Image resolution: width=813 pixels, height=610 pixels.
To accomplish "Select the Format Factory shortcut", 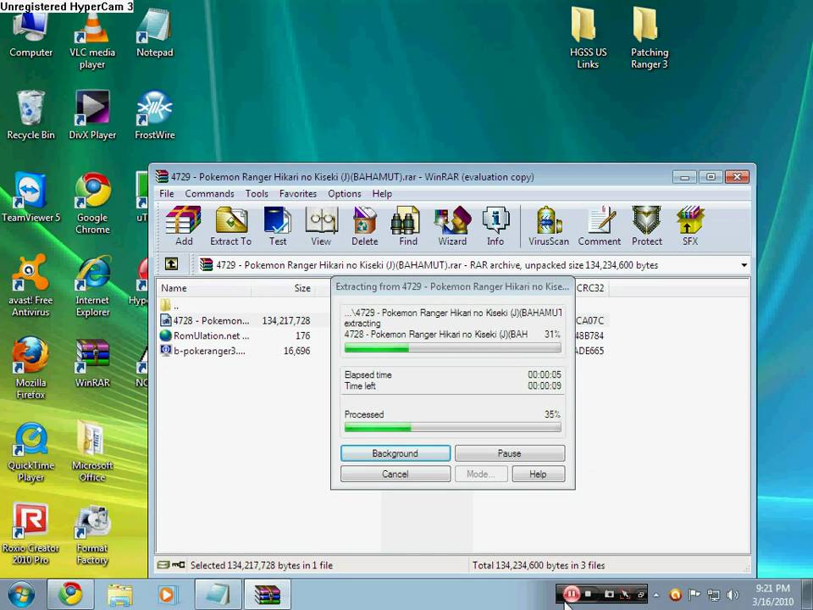I will click(92, 535).
